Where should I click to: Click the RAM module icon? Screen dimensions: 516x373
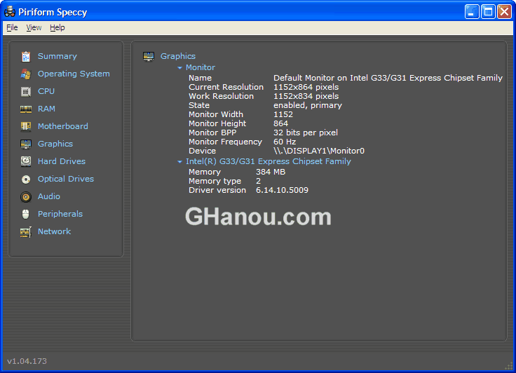pos(26,109)
